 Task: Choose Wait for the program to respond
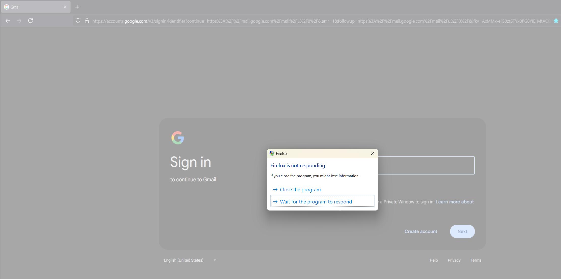(316, 201)
